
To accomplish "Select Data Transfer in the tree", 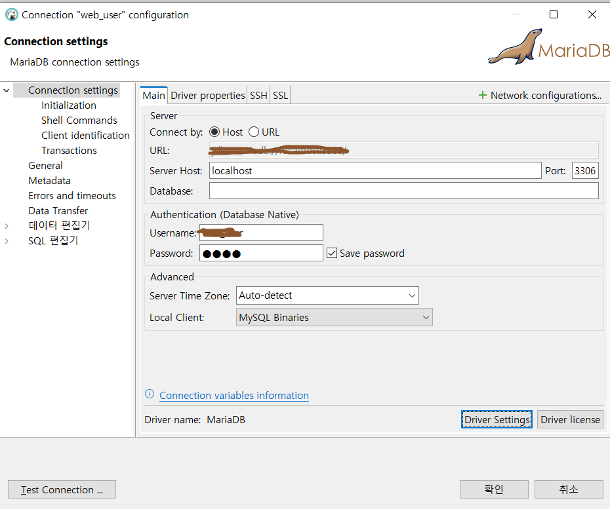I will click(x=58, y=210).
